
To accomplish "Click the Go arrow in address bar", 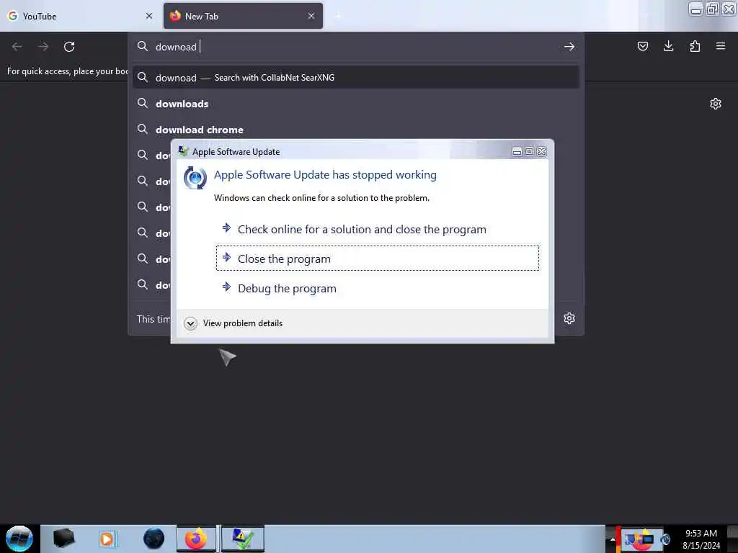I will [x=569, y=47].
